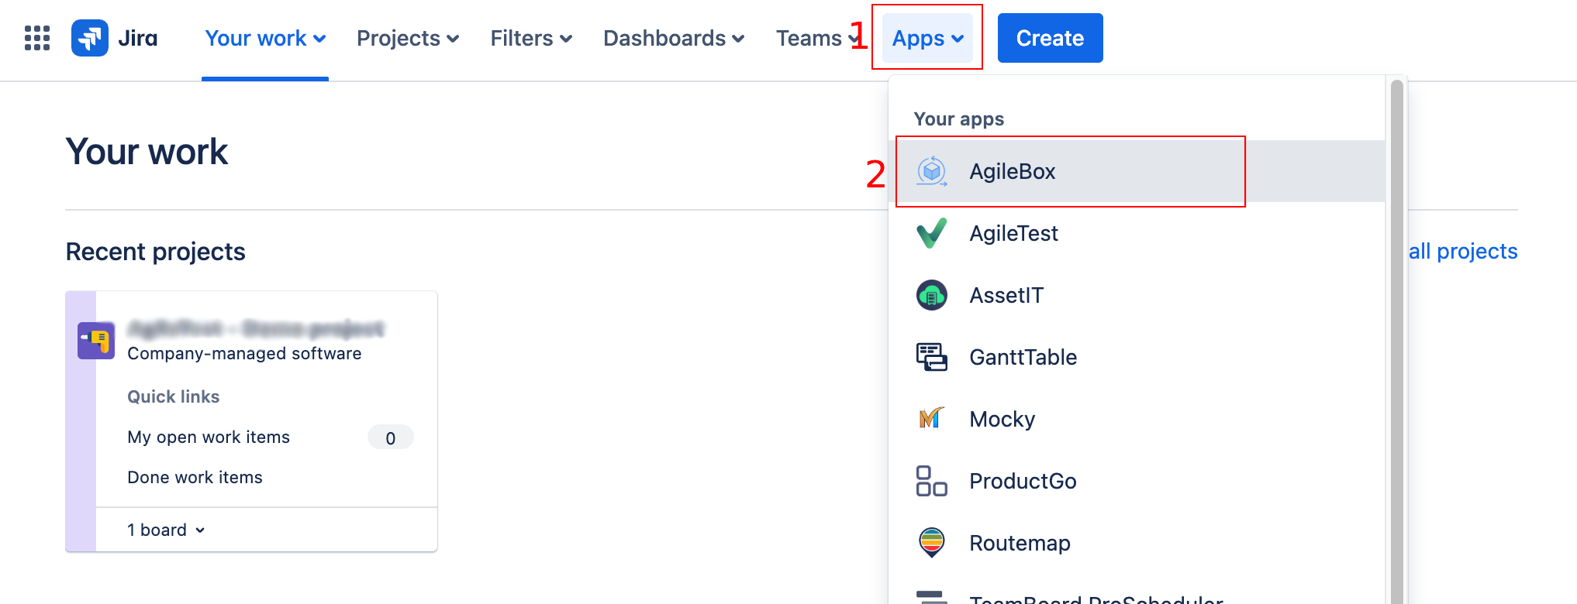Expand the Teams dropdown menu

click(817, 38)
